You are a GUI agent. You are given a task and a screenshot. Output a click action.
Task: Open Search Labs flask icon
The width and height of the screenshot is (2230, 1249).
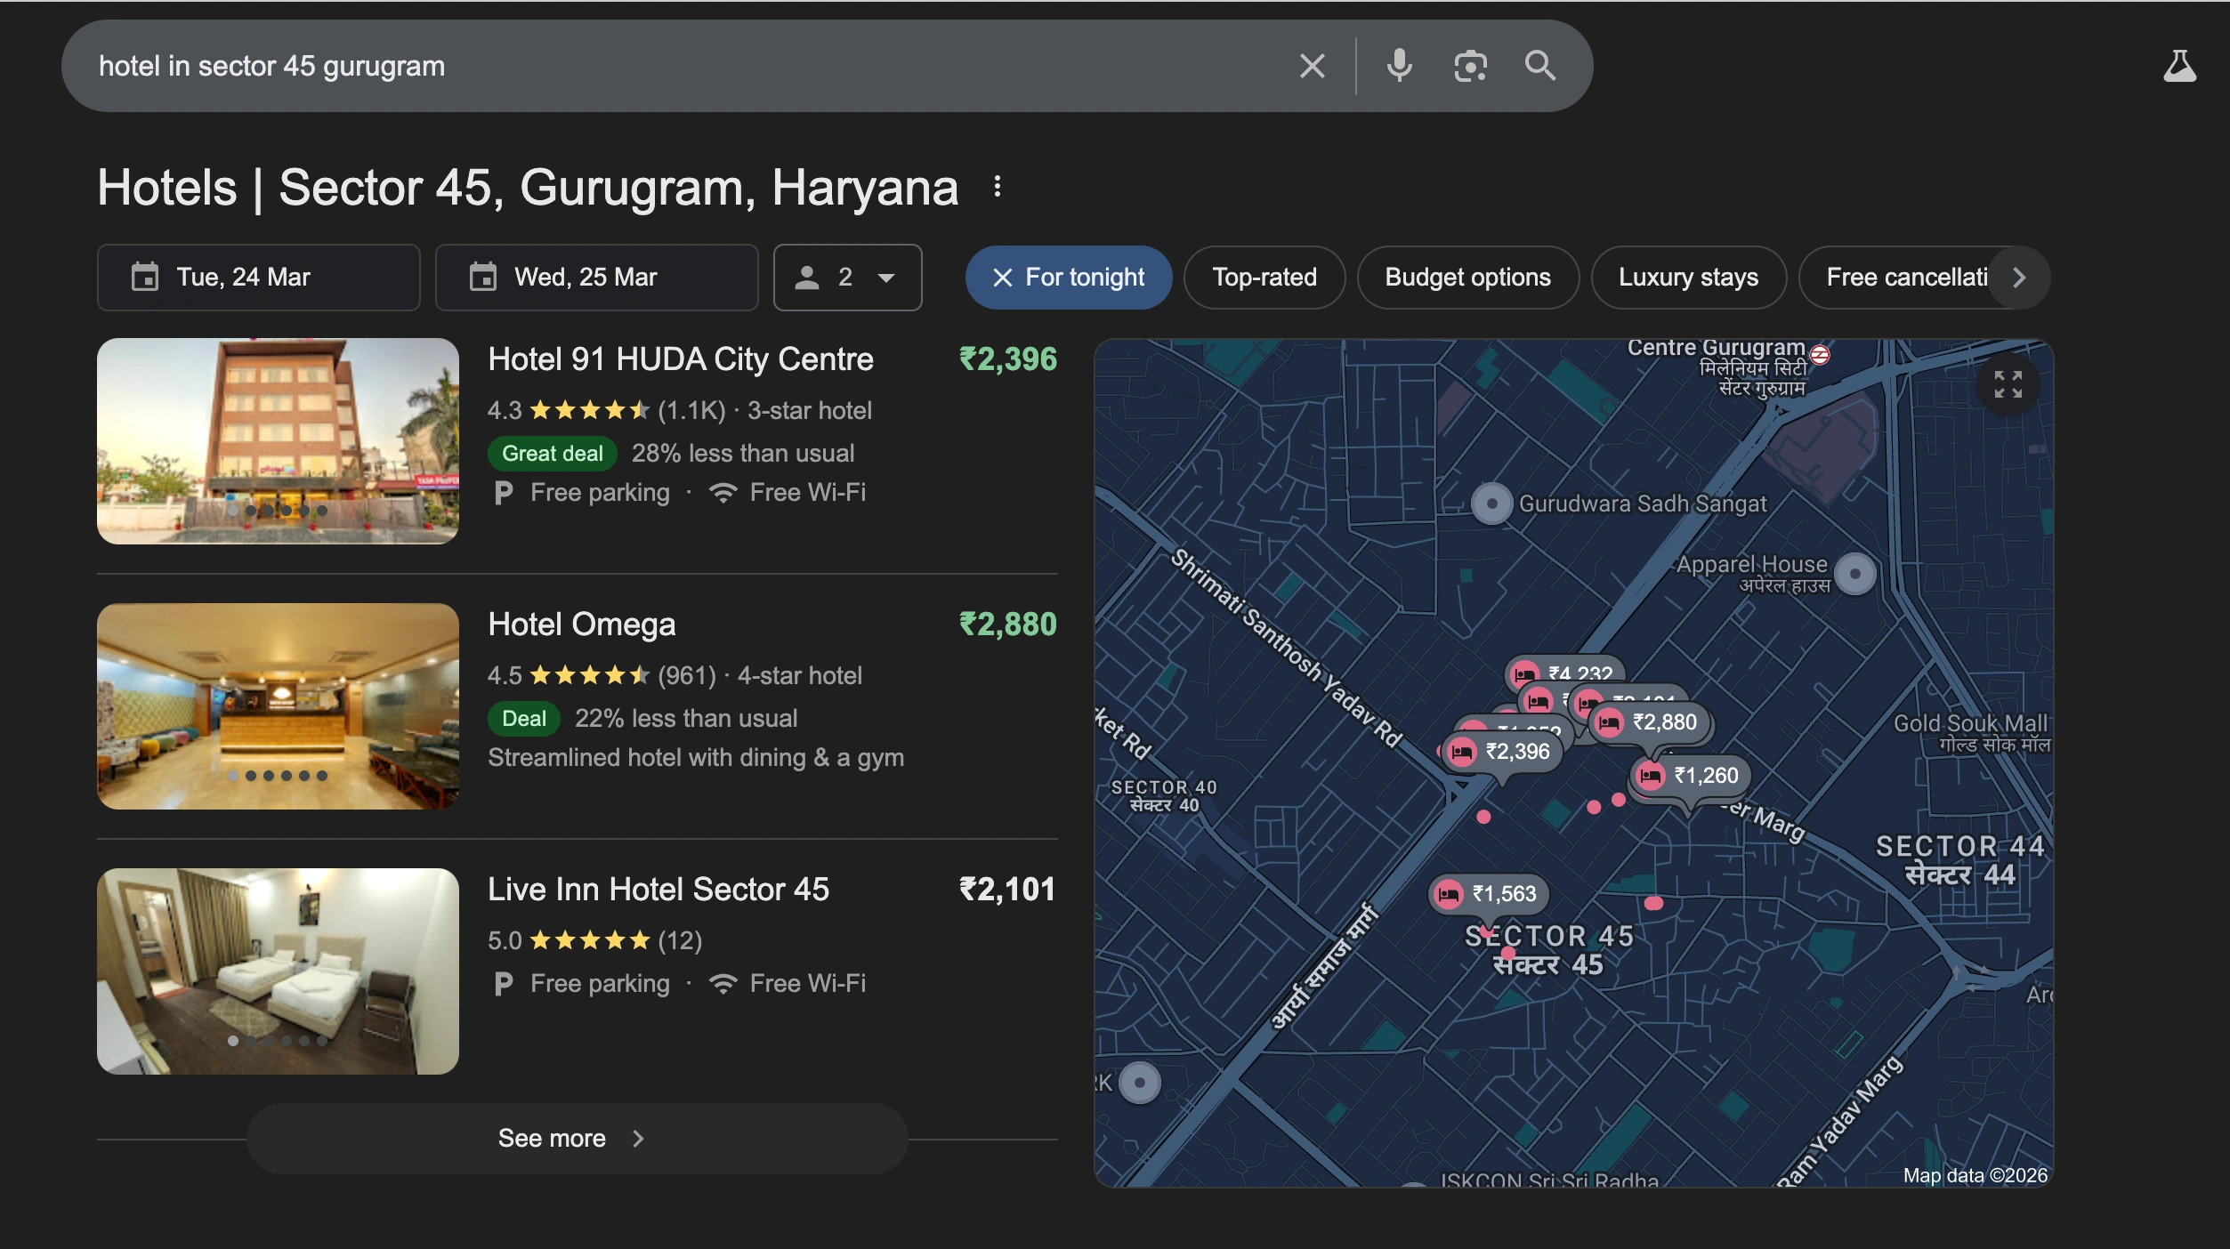[2179, 66]
